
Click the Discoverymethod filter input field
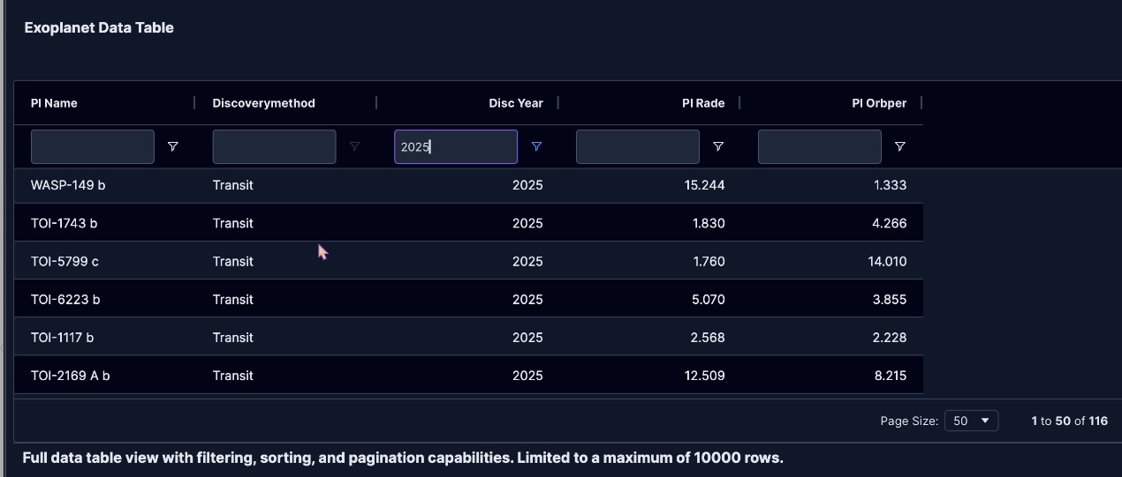(274, 147)
